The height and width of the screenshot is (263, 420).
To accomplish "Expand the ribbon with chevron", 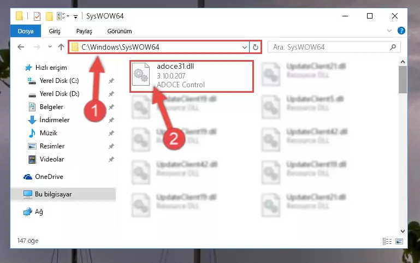I will tap(389, 31).
